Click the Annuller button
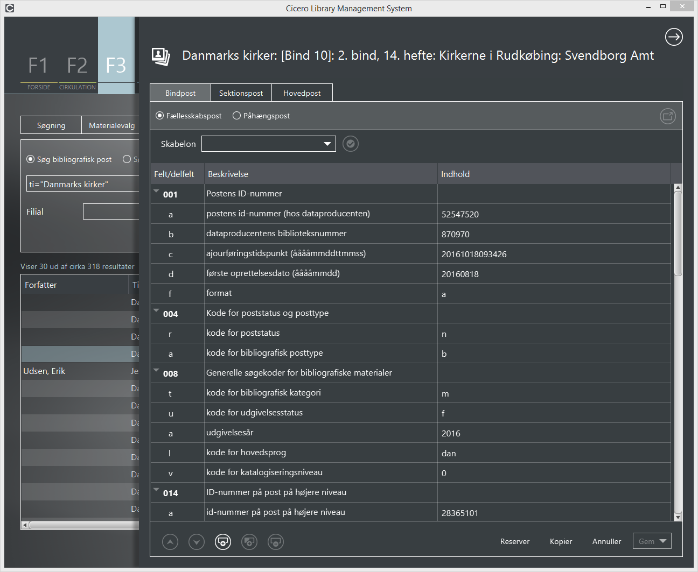The height and width of the screenshot is (572, 698). 606,541
